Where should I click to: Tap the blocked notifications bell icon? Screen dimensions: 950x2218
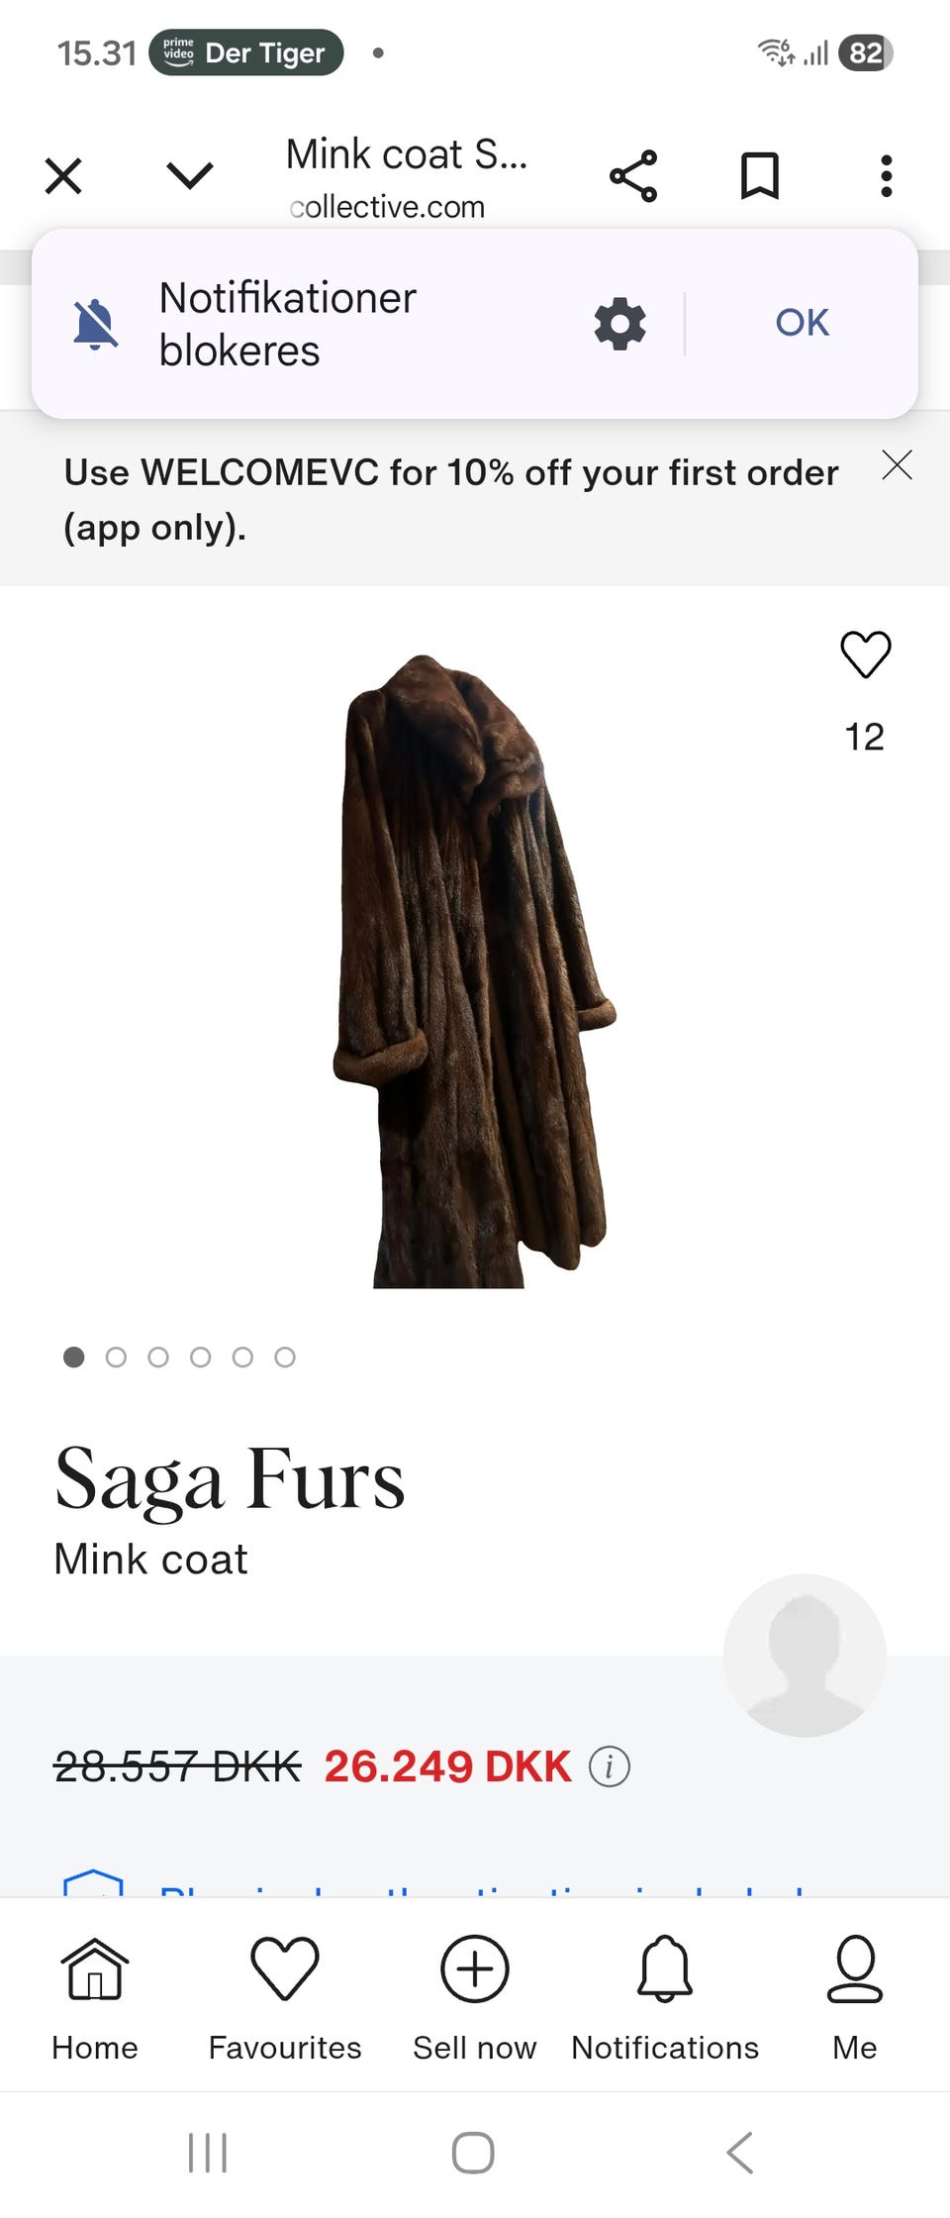click(x=96, y=324)
